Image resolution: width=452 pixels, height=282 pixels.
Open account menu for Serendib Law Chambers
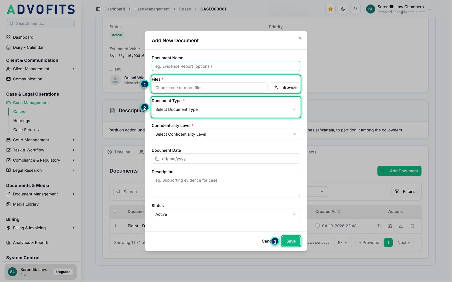click(x=399, y=9)
